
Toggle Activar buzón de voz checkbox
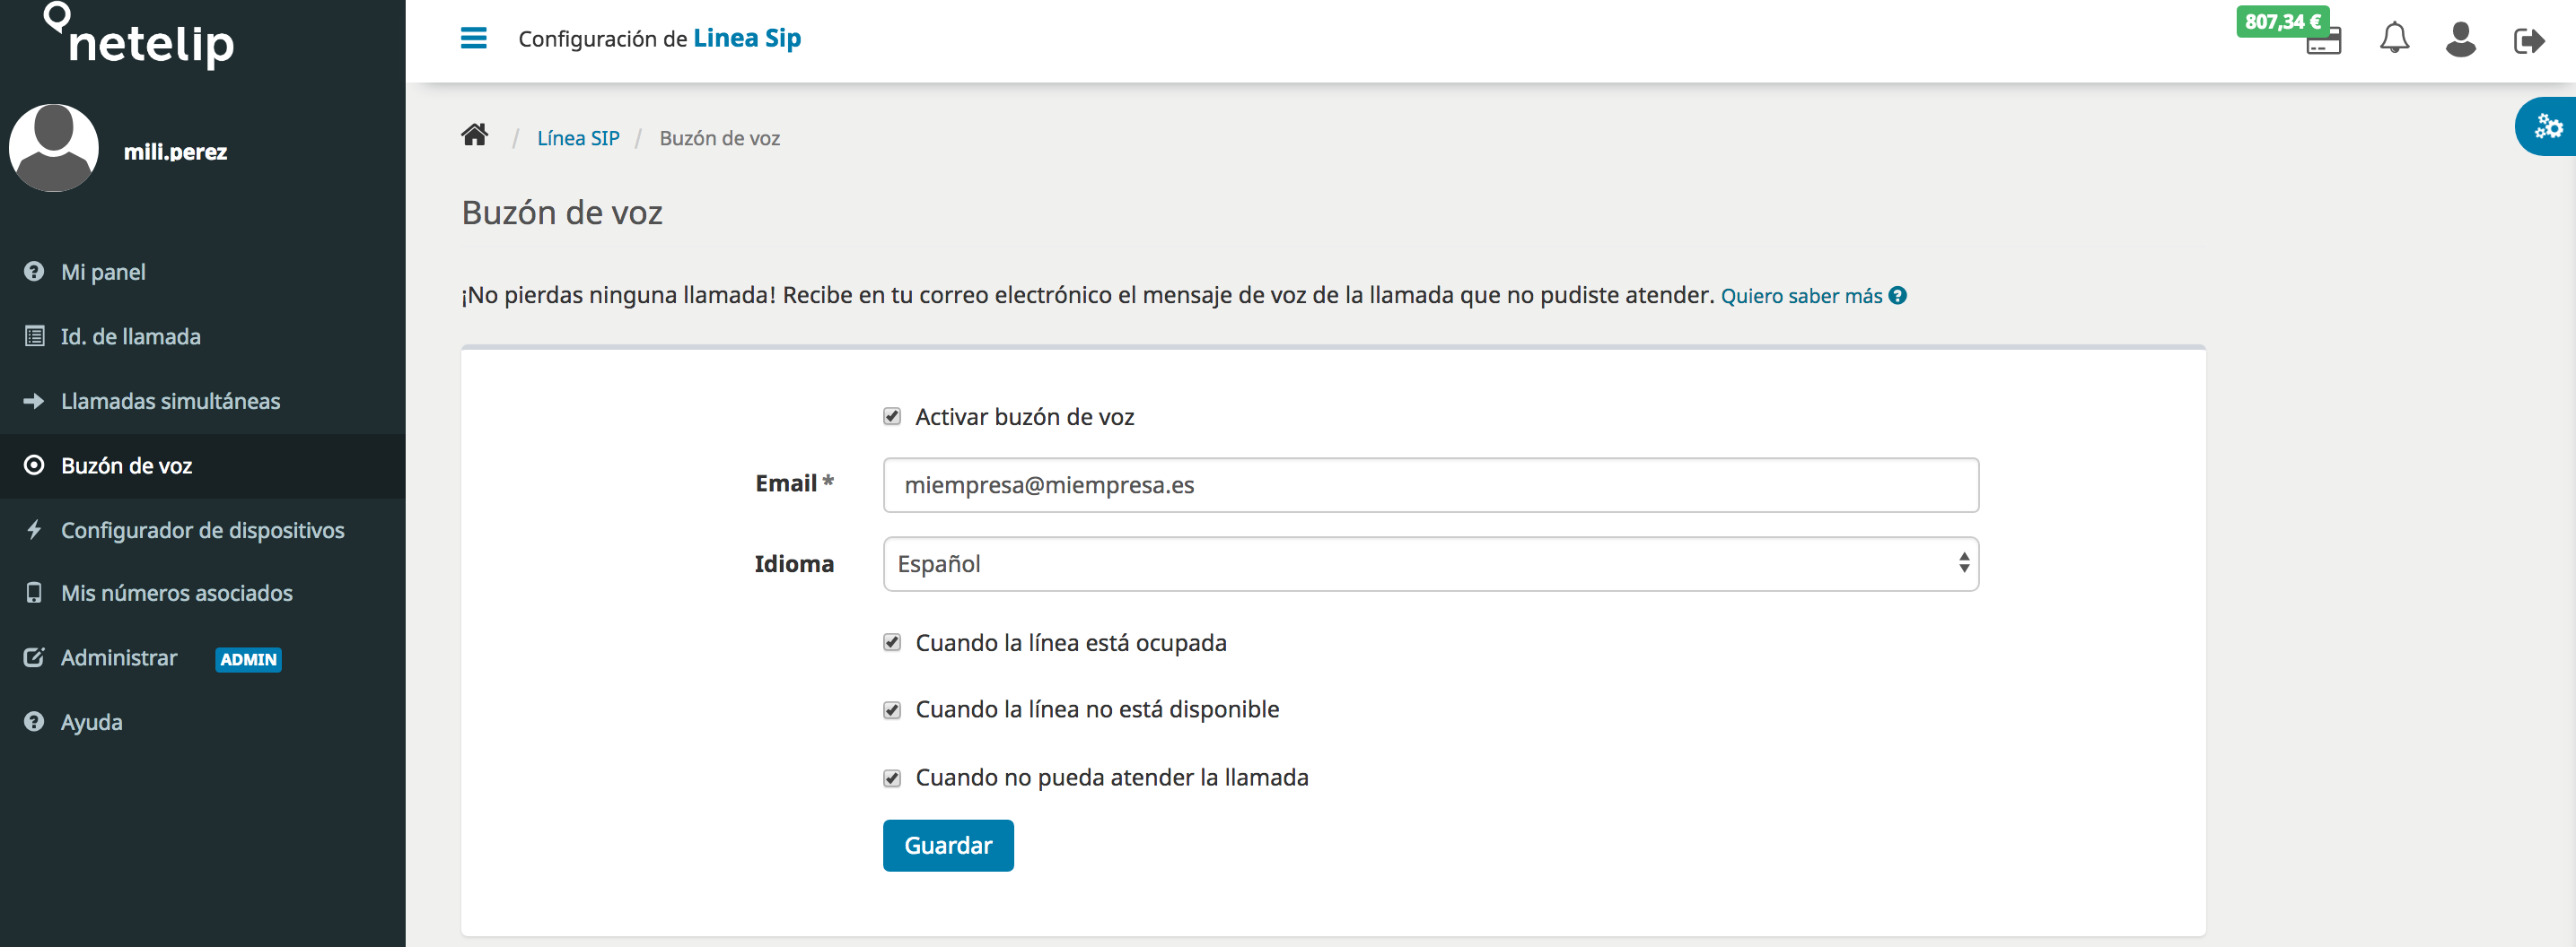892,417
